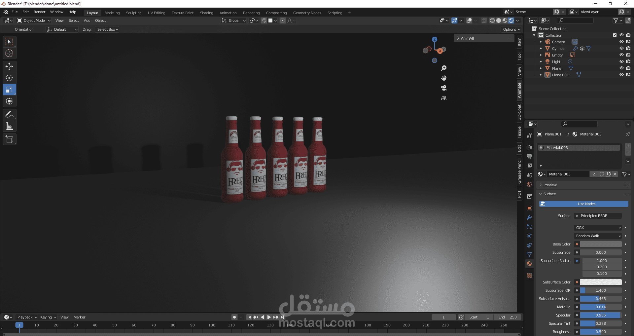Click the viewport zoom magnifier icon
This screenshot has height=336, width=634.
click(x=444, y=68)
